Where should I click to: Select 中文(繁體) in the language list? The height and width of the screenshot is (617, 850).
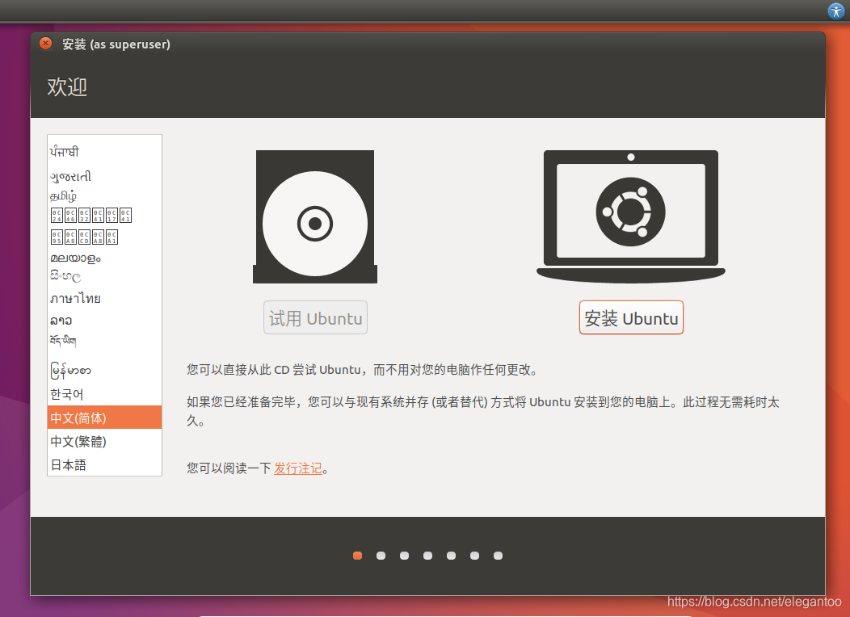[x=104, y=442]
